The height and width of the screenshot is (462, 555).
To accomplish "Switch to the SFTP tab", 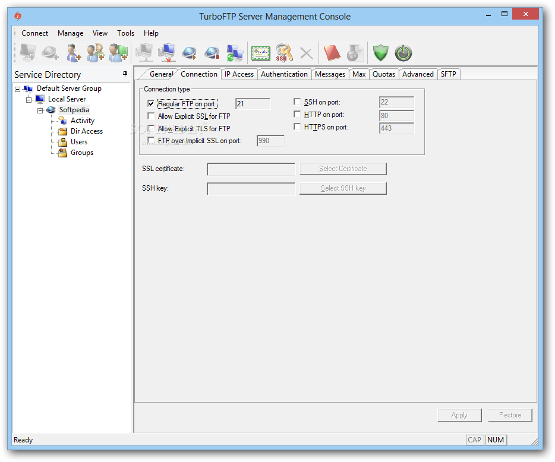I will (449, 74).
